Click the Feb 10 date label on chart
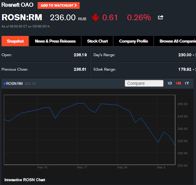 [42, 167]
